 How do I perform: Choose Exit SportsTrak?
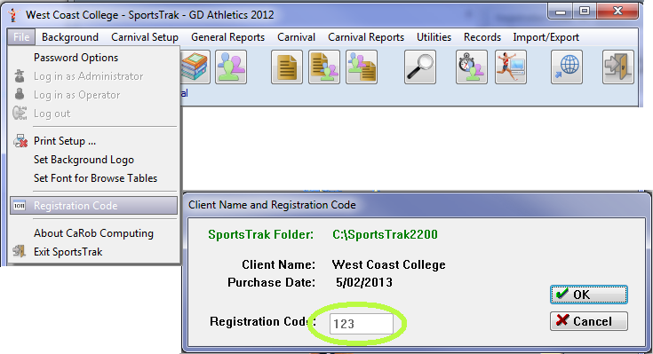tap(93, 252)
